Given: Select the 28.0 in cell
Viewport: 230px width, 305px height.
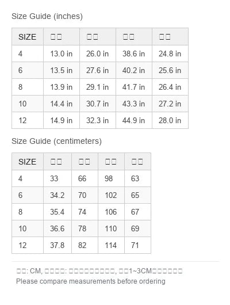Looking at the screenshot, I should [170, 120].
